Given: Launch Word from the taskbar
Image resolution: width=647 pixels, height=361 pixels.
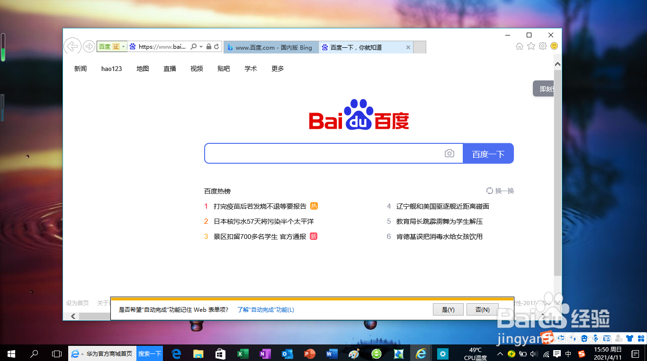Looking at the screenshot, I should click(x=332, y=353).
